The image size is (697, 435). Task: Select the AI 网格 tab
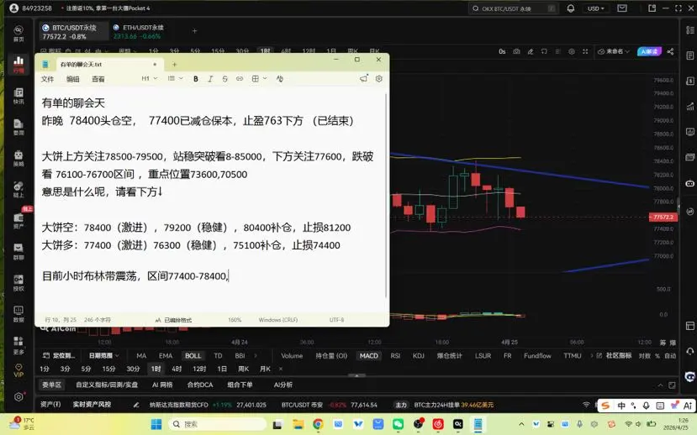(162, 385)
